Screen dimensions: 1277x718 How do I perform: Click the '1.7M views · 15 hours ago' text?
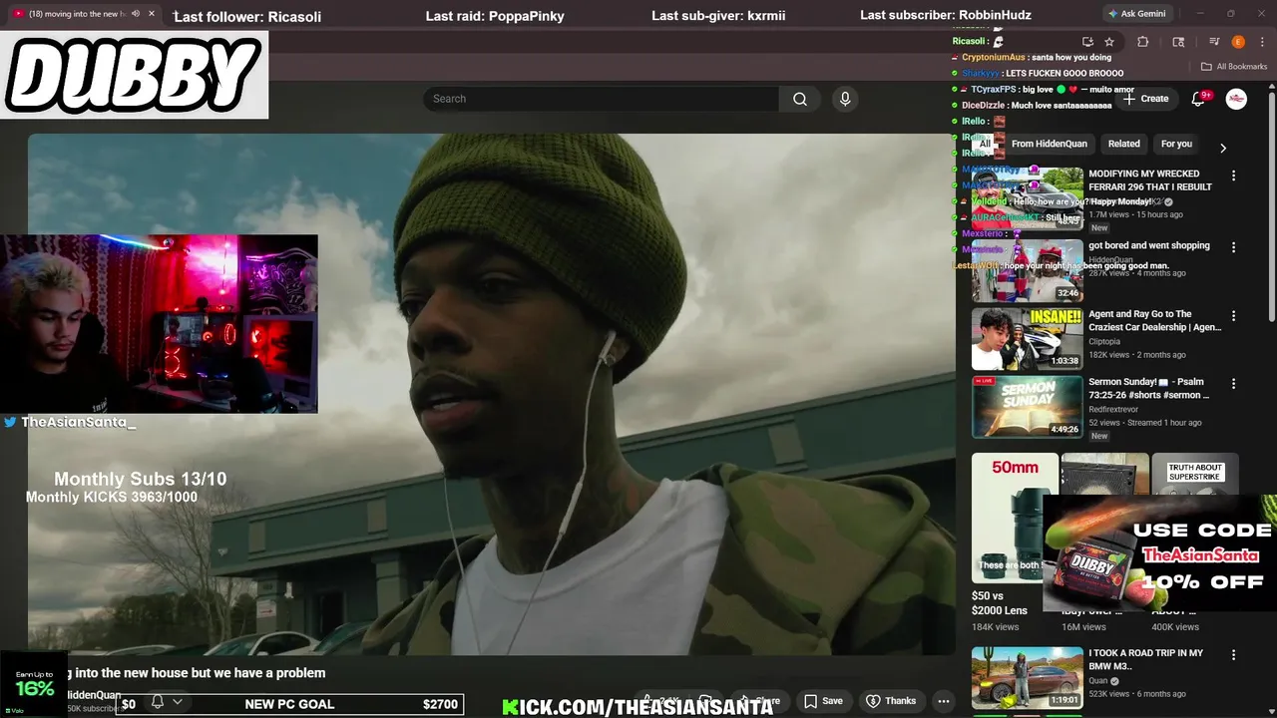(1135, 214)
